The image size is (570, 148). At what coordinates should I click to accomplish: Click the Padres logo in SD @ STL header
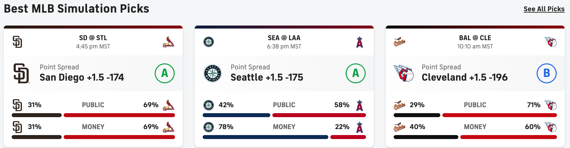point(17,42)
